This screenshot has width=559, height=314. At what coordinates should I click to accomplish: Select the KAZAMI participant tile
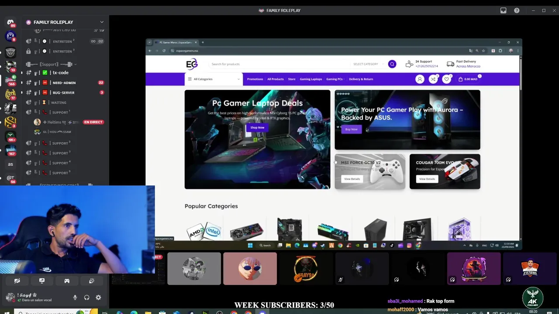point(530,269)
